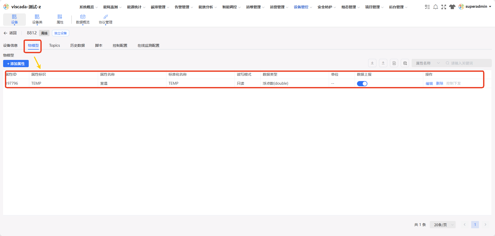Click the 197796 attribute ID cell

[12, 83]
